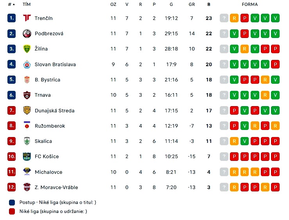The image size is (289, 220).
Task: Open the Ružomberok team link
Action: tap(50, 126)
